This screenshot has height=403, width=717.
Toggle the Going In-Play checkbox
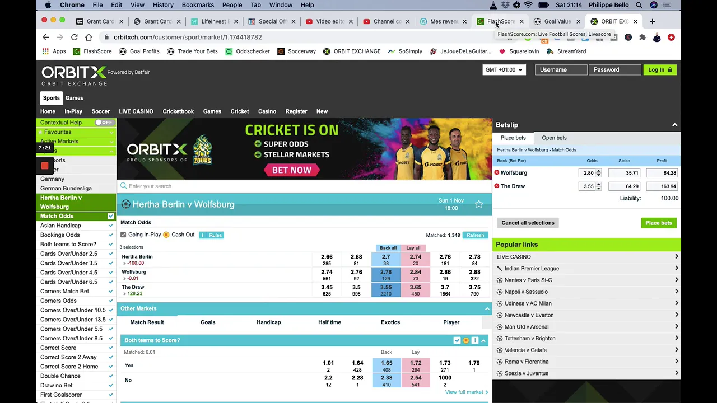pos(123,235)
